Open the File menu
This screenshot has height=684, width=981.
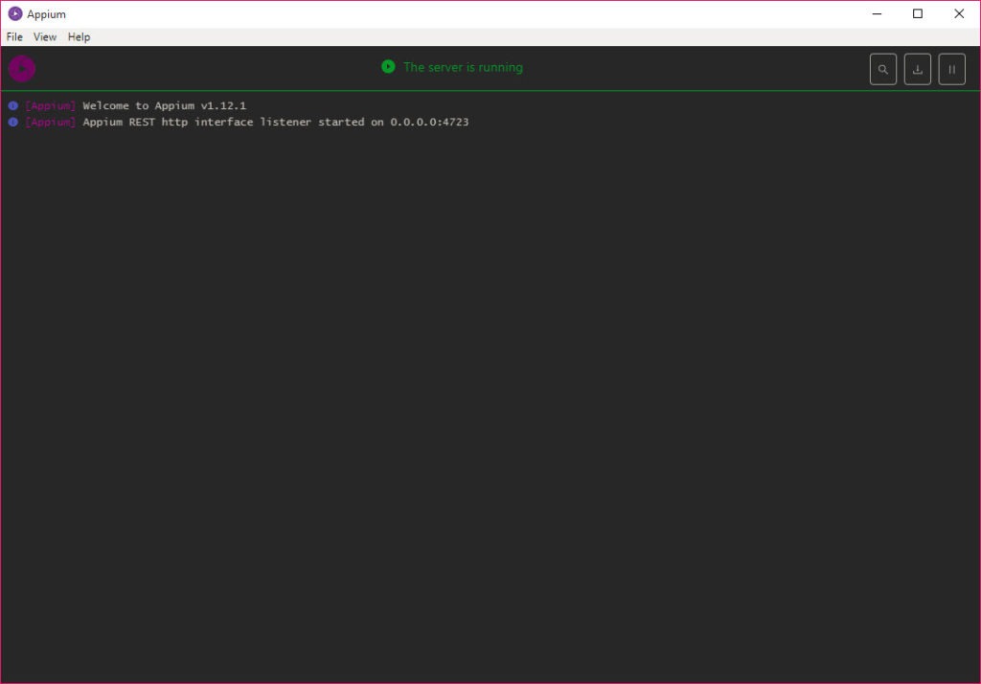pyautogui.click(x=14, y=37)
